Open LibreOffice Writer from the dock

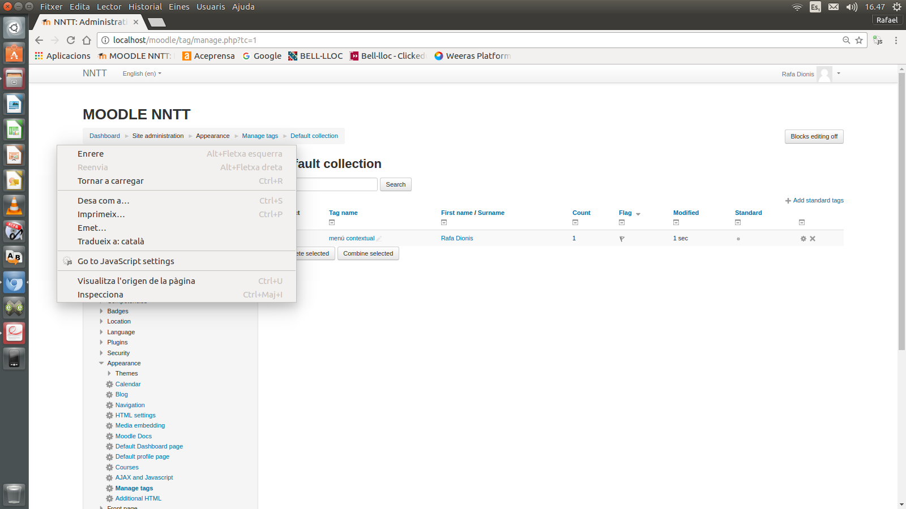pos(14,105)
